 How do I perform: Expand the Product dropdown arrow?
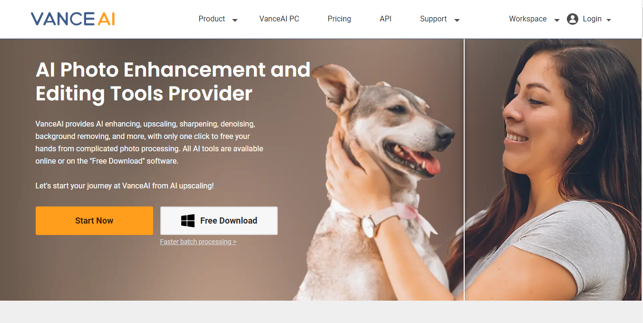click(234, 20)
